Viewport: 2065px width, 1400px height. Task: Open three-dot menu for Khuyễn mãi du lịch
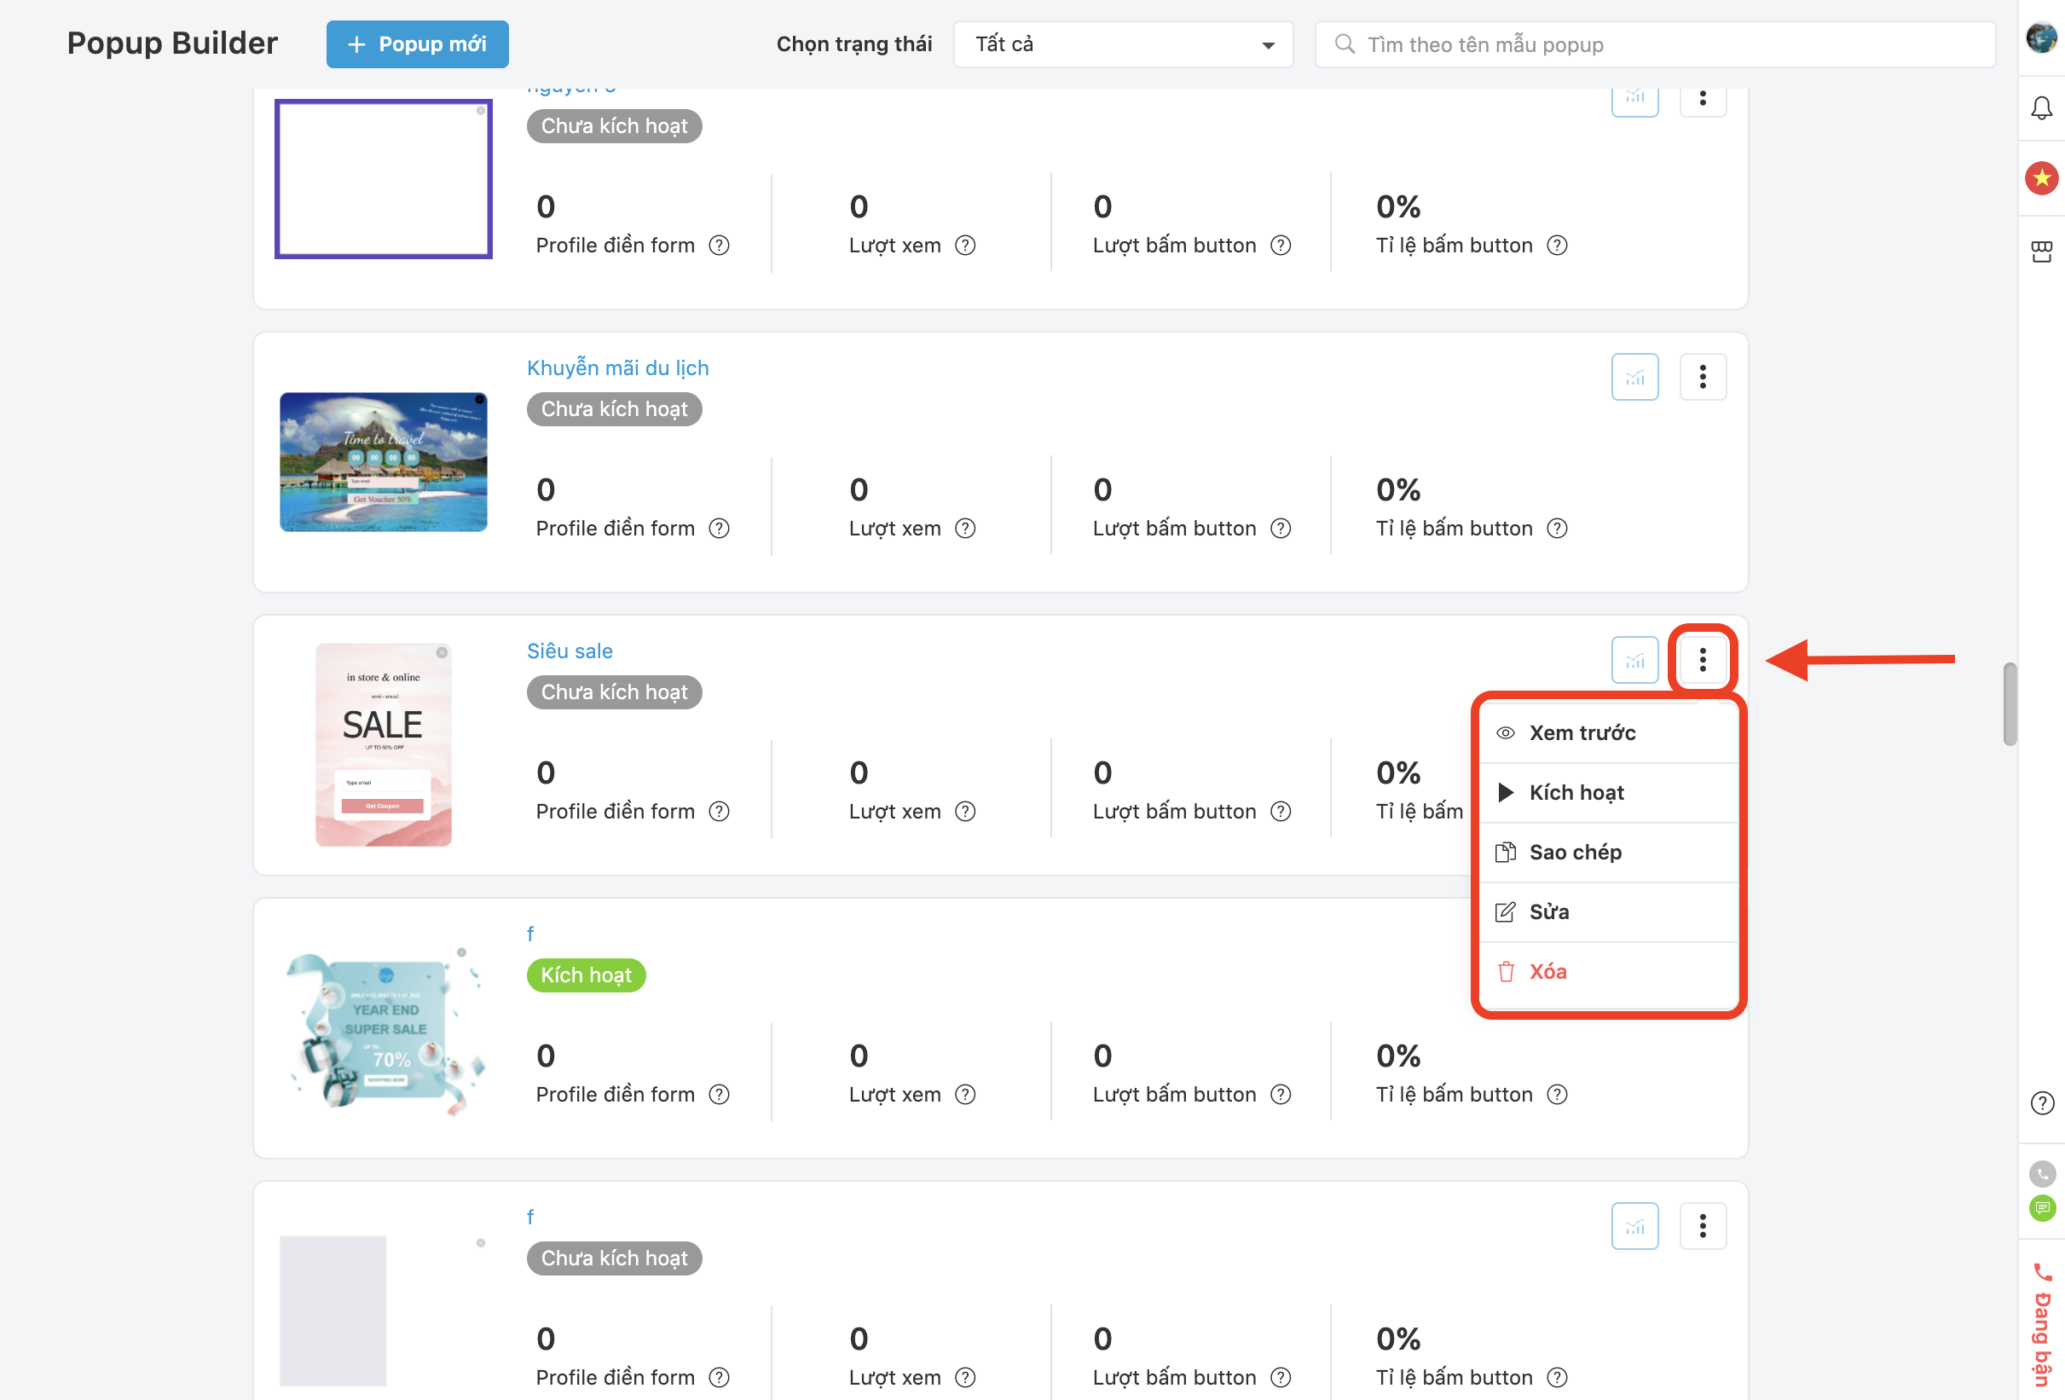click(x=1702, y=378)
